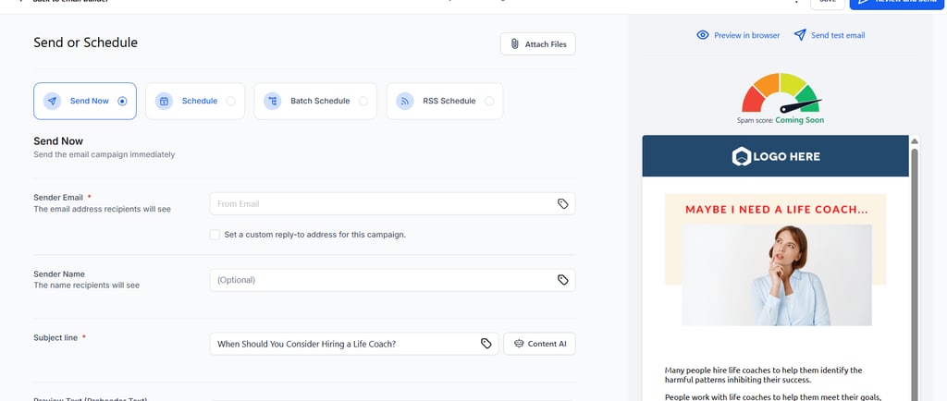Choose the RSS Schedule option card
This screenshot has height=401, width=947.
point(445,102)
